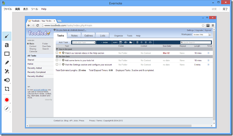Select the Marker pen tool

7,63
